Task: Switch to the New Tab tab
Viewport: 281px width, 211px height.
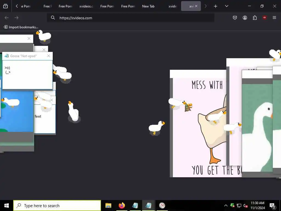Action: (148, 6)
